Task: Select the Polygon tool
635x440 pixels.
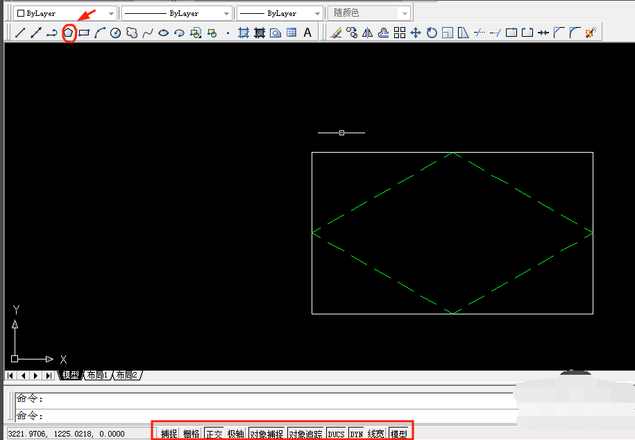Action: coord(69,32)
